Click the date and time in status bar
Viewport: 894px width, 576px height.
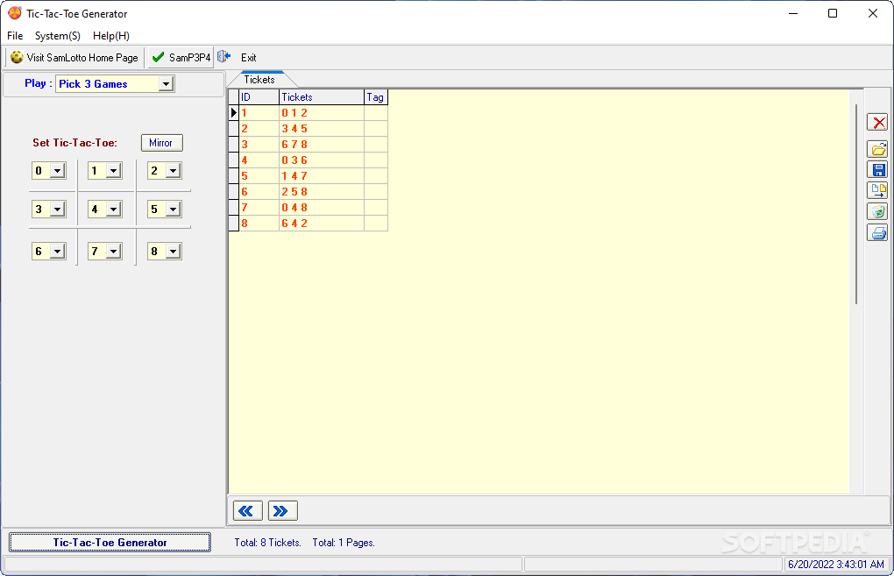836,565
